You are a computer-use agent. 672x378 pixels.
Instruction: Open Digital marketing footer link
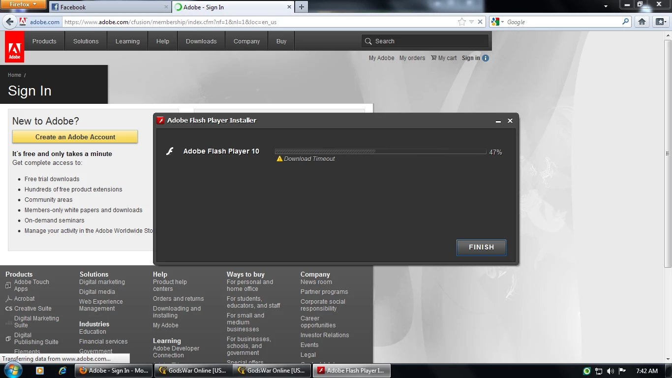(102, 282)
